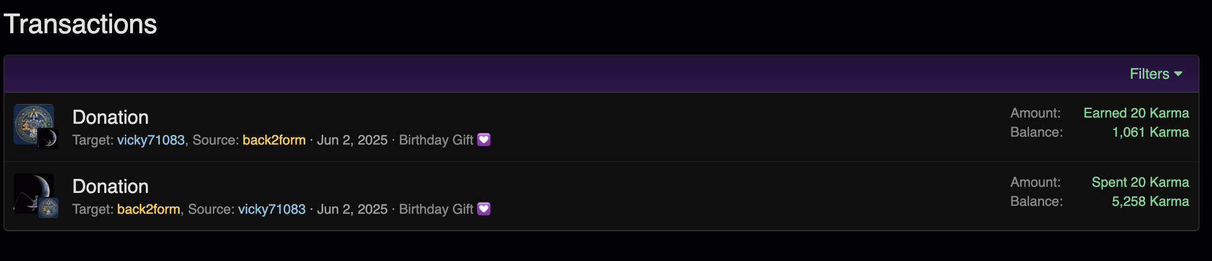The image size is (1212, 261).
Task: Click the large mandala avatar in the Earned donation row
Action: (x=32, y=120)
